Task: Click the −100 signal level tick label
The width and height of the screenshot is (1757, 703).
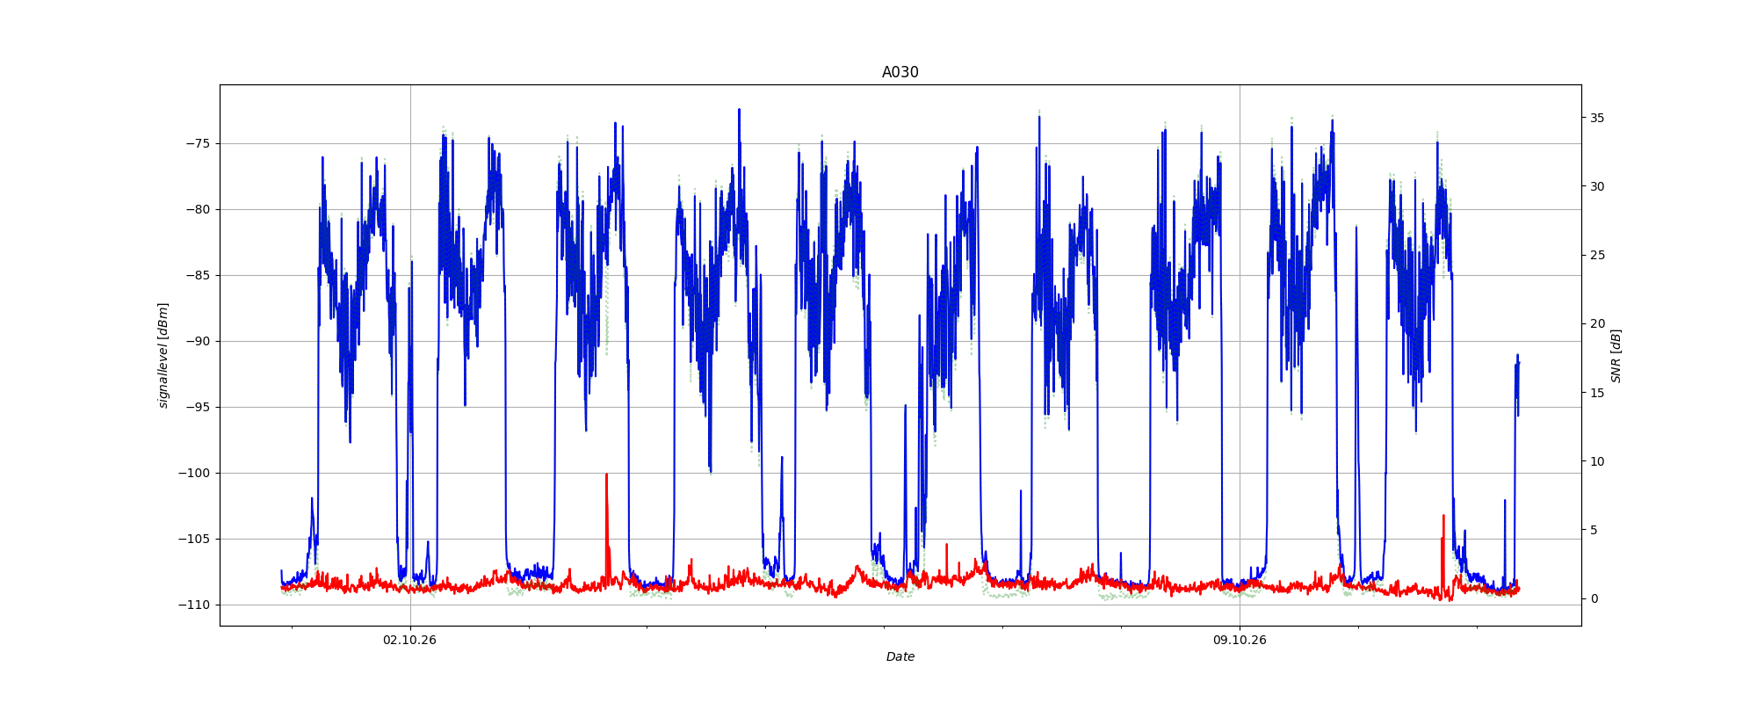Action: coord(194,474)
